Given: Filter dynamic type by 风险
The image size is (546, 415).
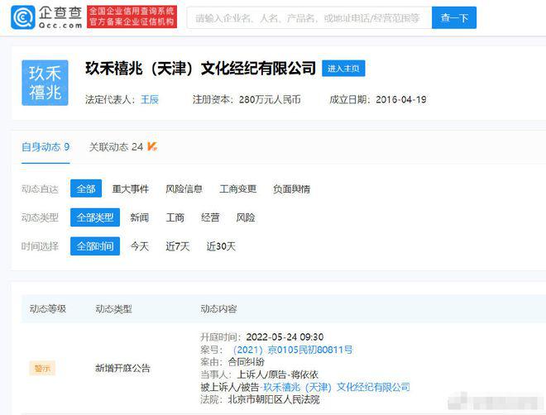Looking at the screenshot, I should 246,217.
